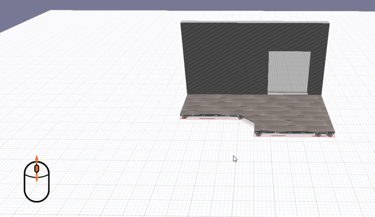
Task: Select the left front trim of the platform
Action: [x=211, y=117]
